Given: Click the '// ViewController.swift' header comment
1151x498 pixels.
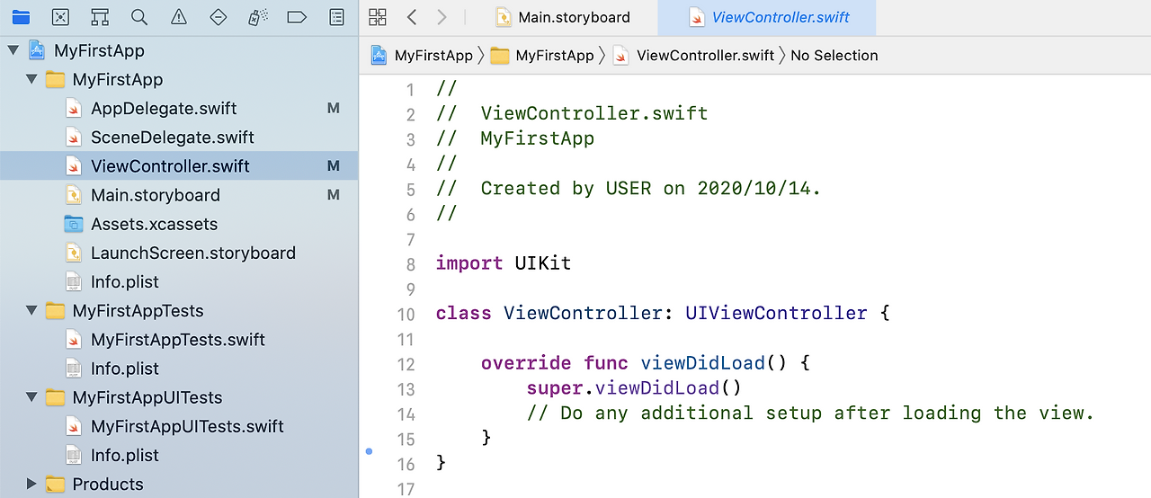Looking at the screenshot, I should click(572, 113).
